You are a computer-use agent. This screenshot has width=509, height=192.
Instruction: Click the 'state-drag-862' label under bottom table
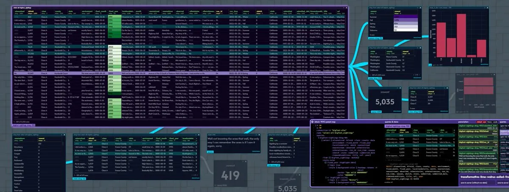[80, 179]
